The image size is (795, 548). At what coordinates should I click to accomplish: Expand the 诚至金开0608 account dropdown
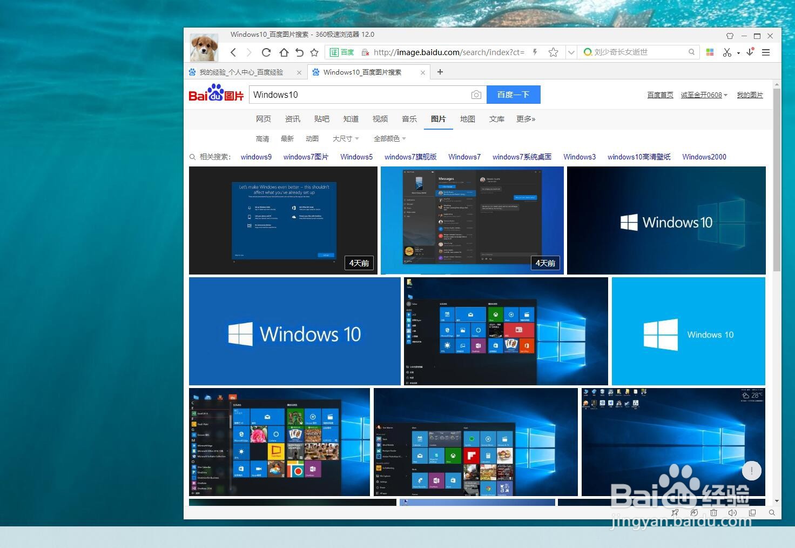click(x=704, y=95)
